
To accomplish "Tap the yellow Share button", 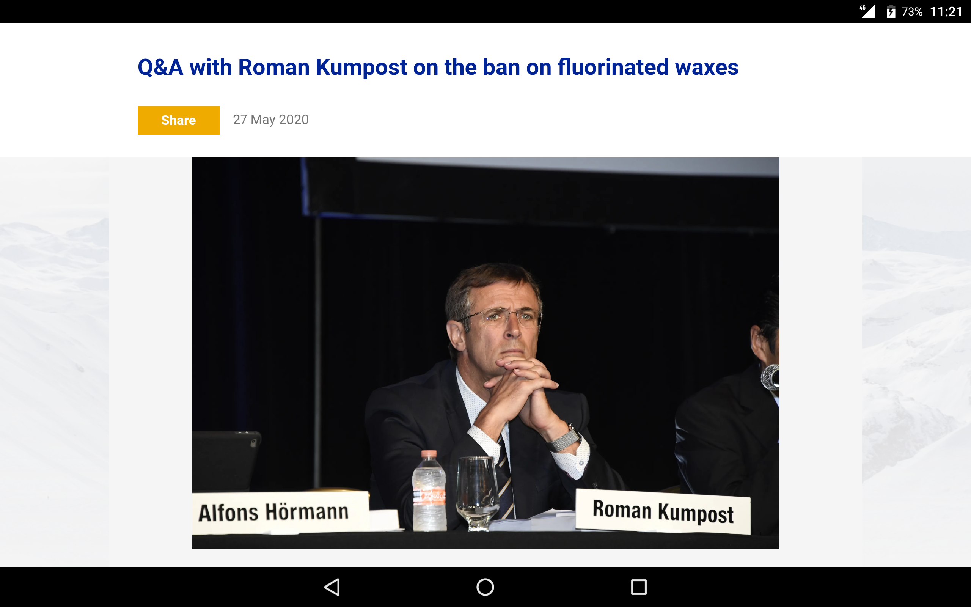I will click(178, 120).
